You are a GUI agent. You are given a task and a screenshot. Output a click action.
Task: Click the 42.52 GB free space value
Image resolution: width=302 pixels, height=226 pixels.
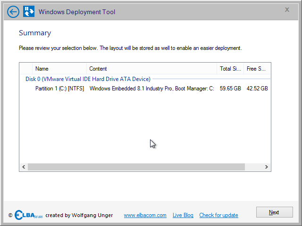click(257, 89)
